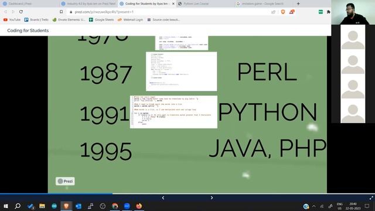Open the Chrome taskbar icon
The width and height of the screenshot is (375, 211).
(115, 206)
